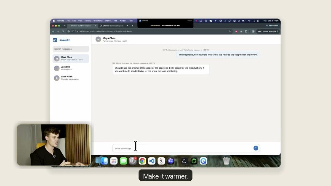The width and height of the screenshot is (331, 186).
Task: Open the Edit menu
Action: coord(74,21)
